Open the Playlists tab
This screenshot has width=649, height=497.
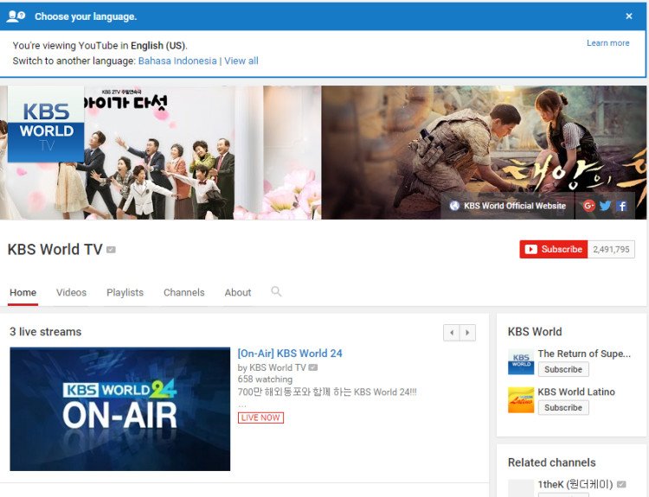click(125, 292)
